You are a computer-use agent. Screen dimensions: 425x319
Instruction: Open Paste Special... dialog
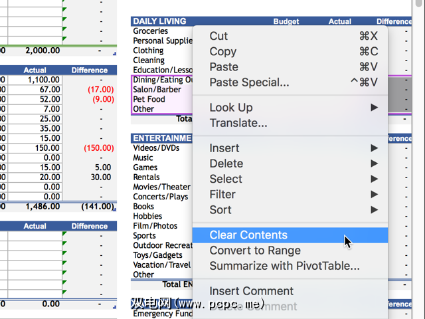[x=290, y=82]
